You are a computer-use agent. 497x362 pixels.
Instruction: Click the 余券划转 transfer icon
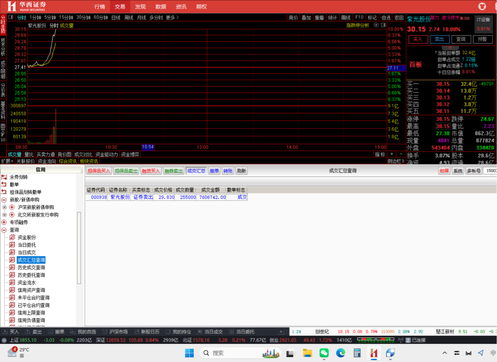tap(4, 177)
